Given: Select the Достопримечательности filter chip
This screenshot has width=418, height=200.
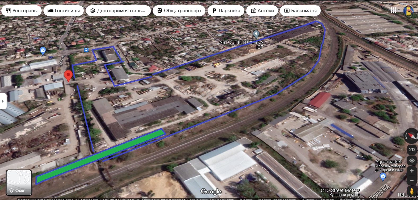Looking at the screenshot, I should coord(118,11).
